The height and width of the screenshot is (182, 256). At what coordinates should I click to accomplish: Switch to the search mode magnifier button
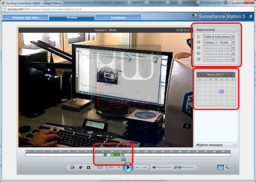[x=227, y=168]
